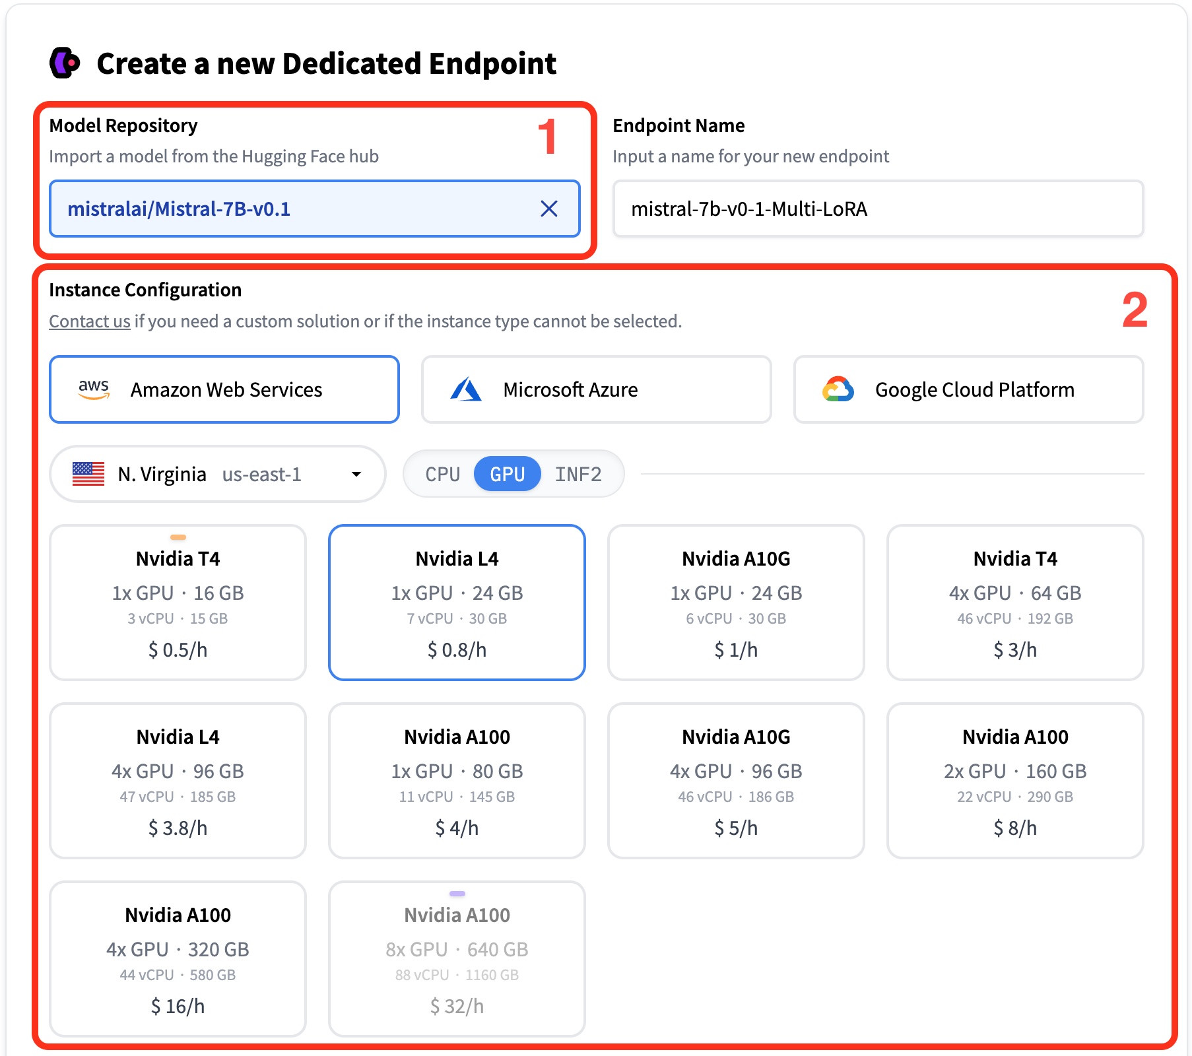Click the Inference Endpoints logo icon
The height and width of the screenshot is (1056, 1192).
pos(65,63)
